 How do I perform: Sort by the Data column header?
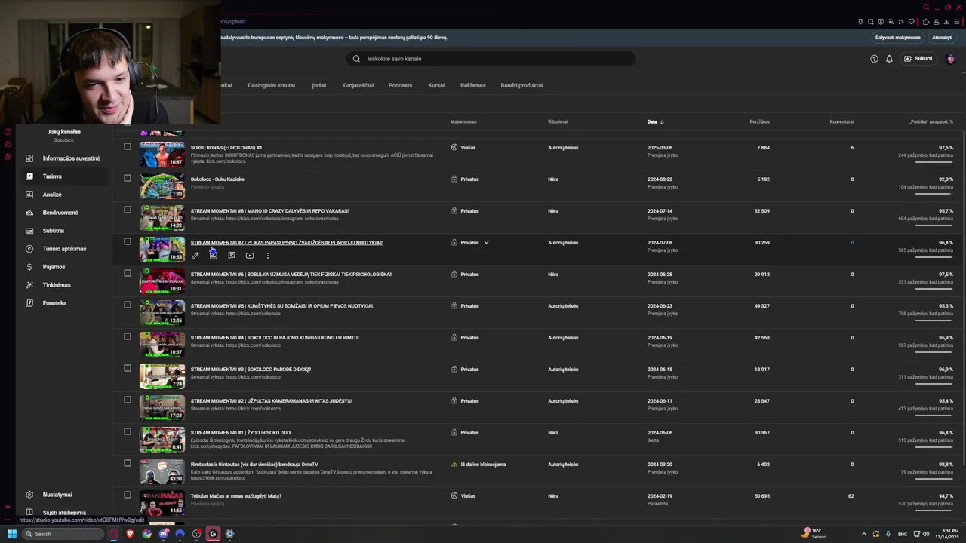[655, 121]
